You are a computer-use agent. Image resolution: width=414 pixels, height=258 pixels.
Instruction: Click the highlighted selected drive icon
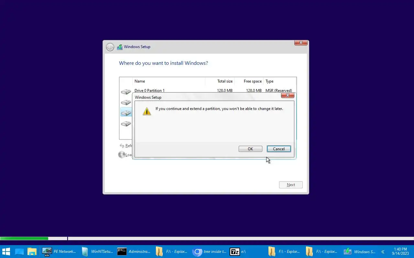126,113
